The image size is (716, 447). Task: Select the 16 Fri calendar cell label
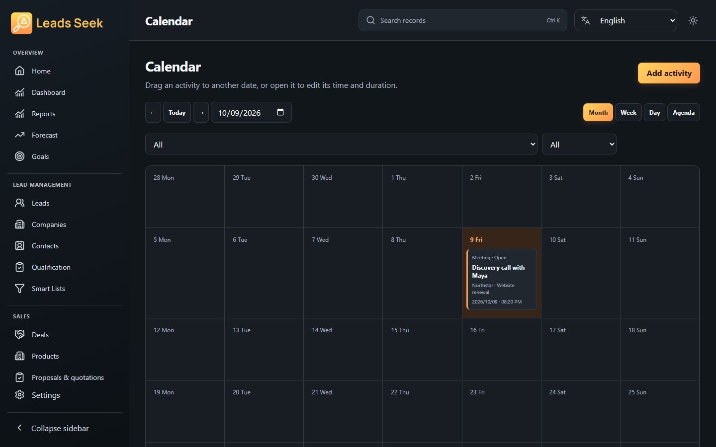point(477,330)
